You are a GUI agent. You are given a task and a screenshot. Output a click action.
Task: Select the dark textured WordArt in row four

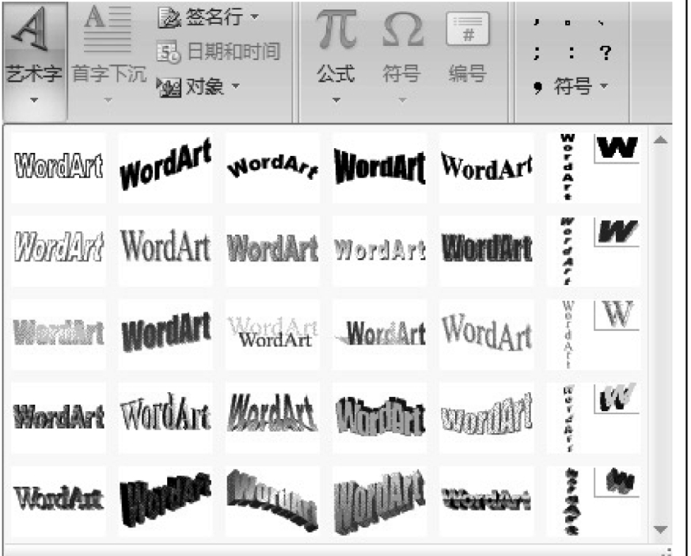[x=59, y=417]
